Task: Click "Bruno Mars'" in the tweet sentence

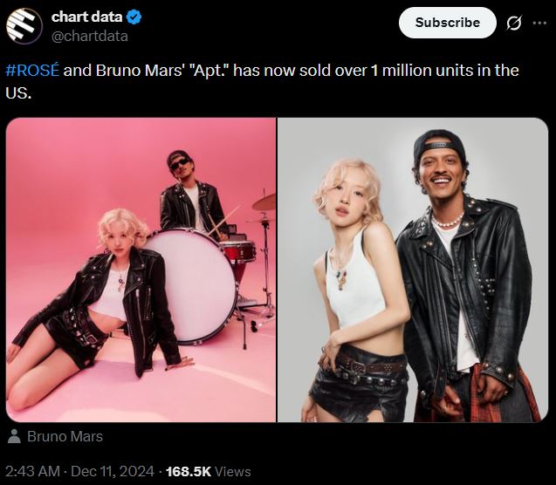Action: pos(139,70)
